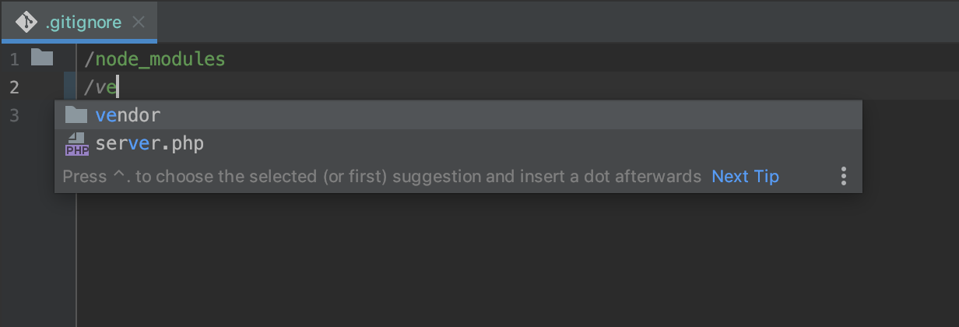Image resolution: width=959 pixels, height=327 pixels.
Task: Choose the vendor completion suggestion
Action: click(458, 115)
